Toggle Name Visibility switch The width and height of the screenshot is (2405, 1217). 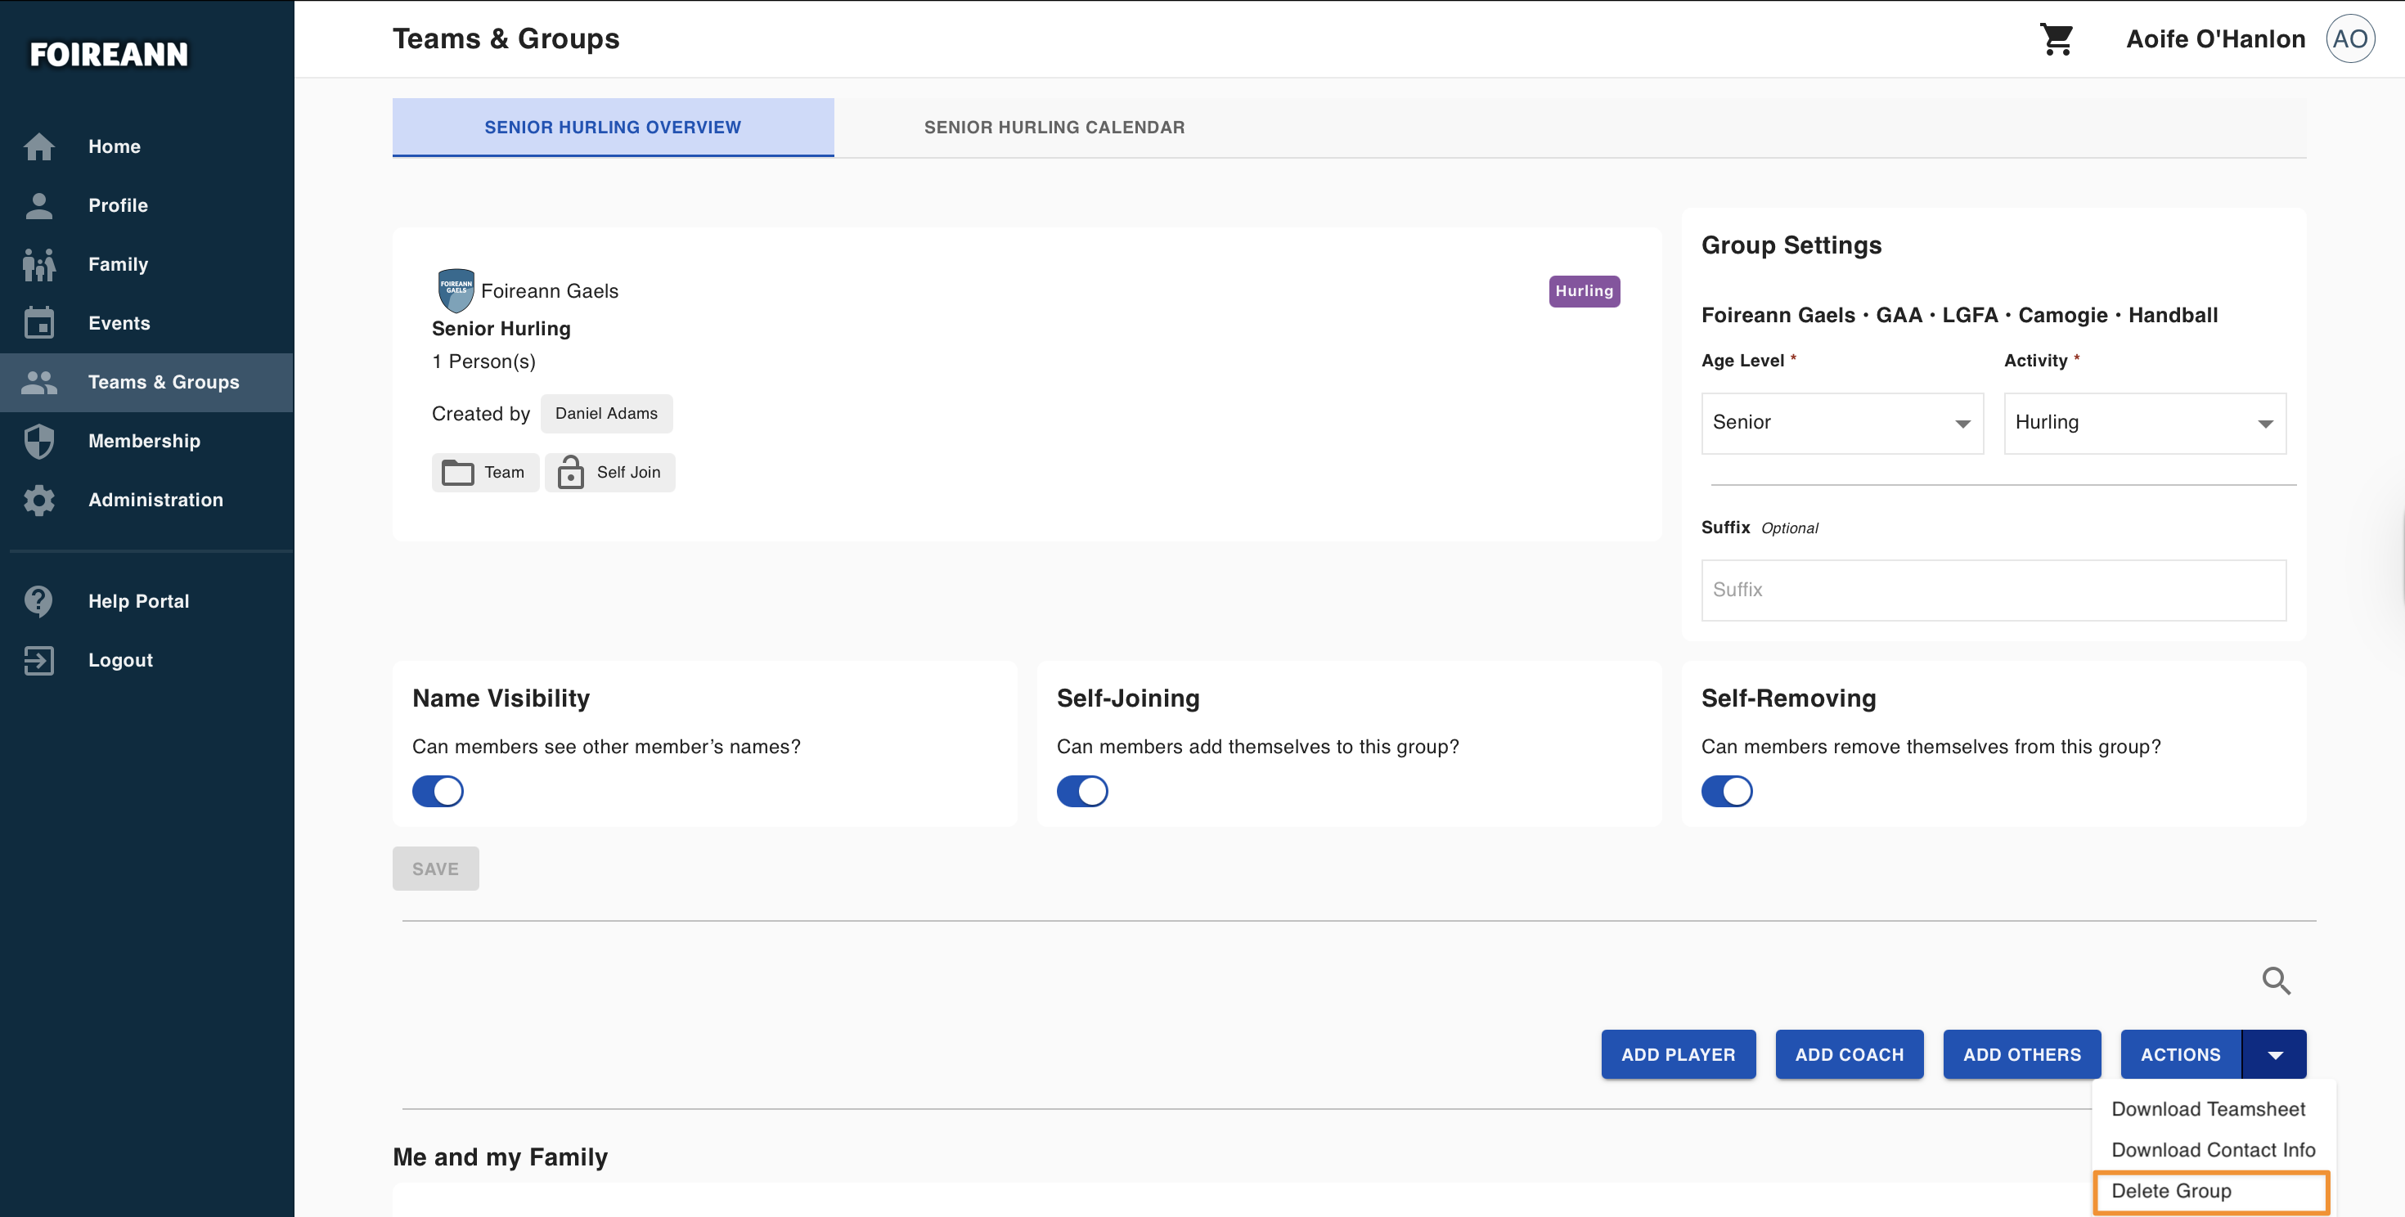438,791
